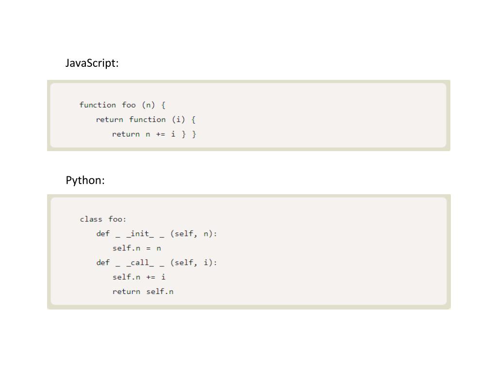Image resolution: width=497 pixels, height=372 pixels.
Task: Click the 'return n += i } }' line
Action: (154, 134)
